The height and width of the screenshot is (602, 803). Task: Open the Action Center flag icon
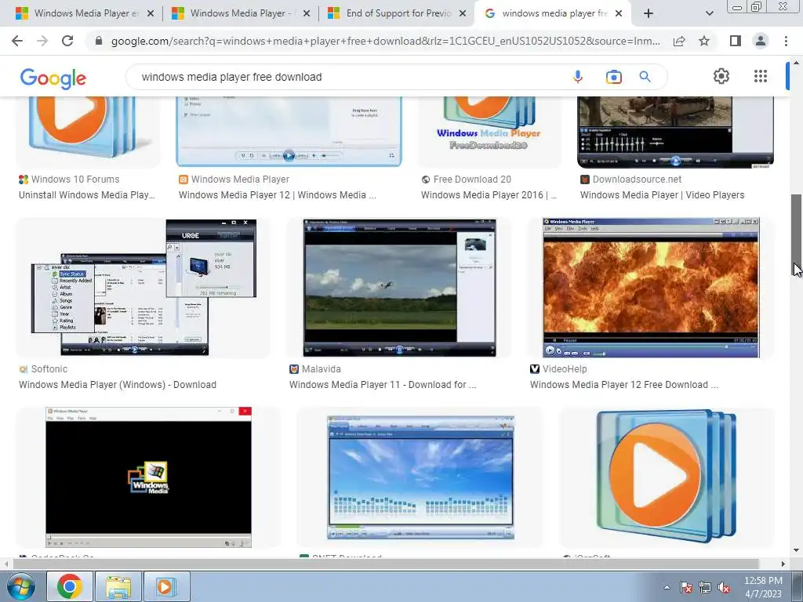point(685,587)
